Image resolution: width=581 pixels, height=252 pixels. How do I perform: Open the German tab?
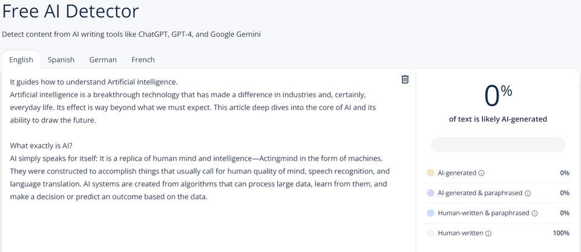tap(103, 60)
